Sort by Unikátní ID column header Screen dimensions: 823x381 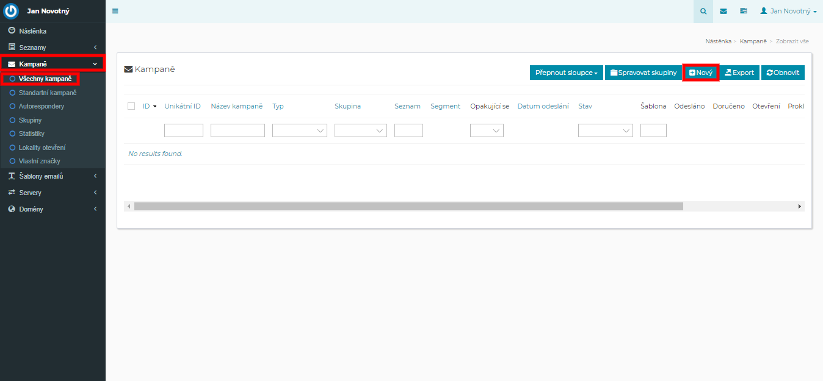[183, 106]
